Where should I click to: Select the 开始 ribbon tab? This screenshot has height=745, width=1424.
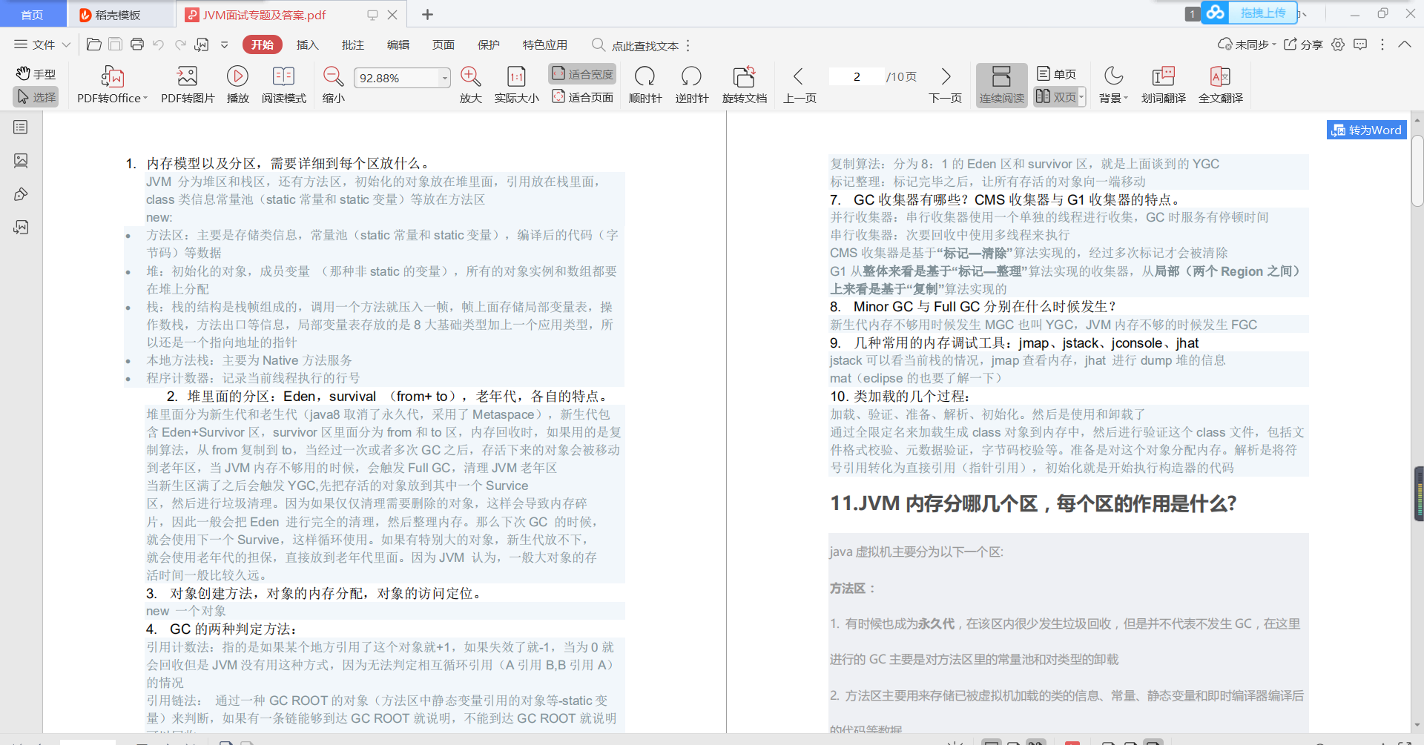[262, 44]
